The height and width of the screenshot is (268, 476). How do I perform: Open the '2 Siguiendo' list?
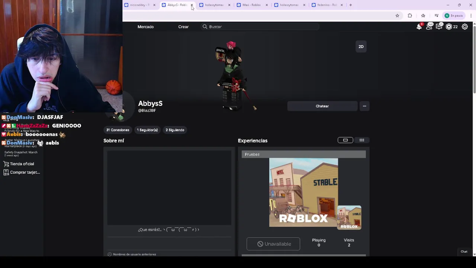click(x=175, y=130)
